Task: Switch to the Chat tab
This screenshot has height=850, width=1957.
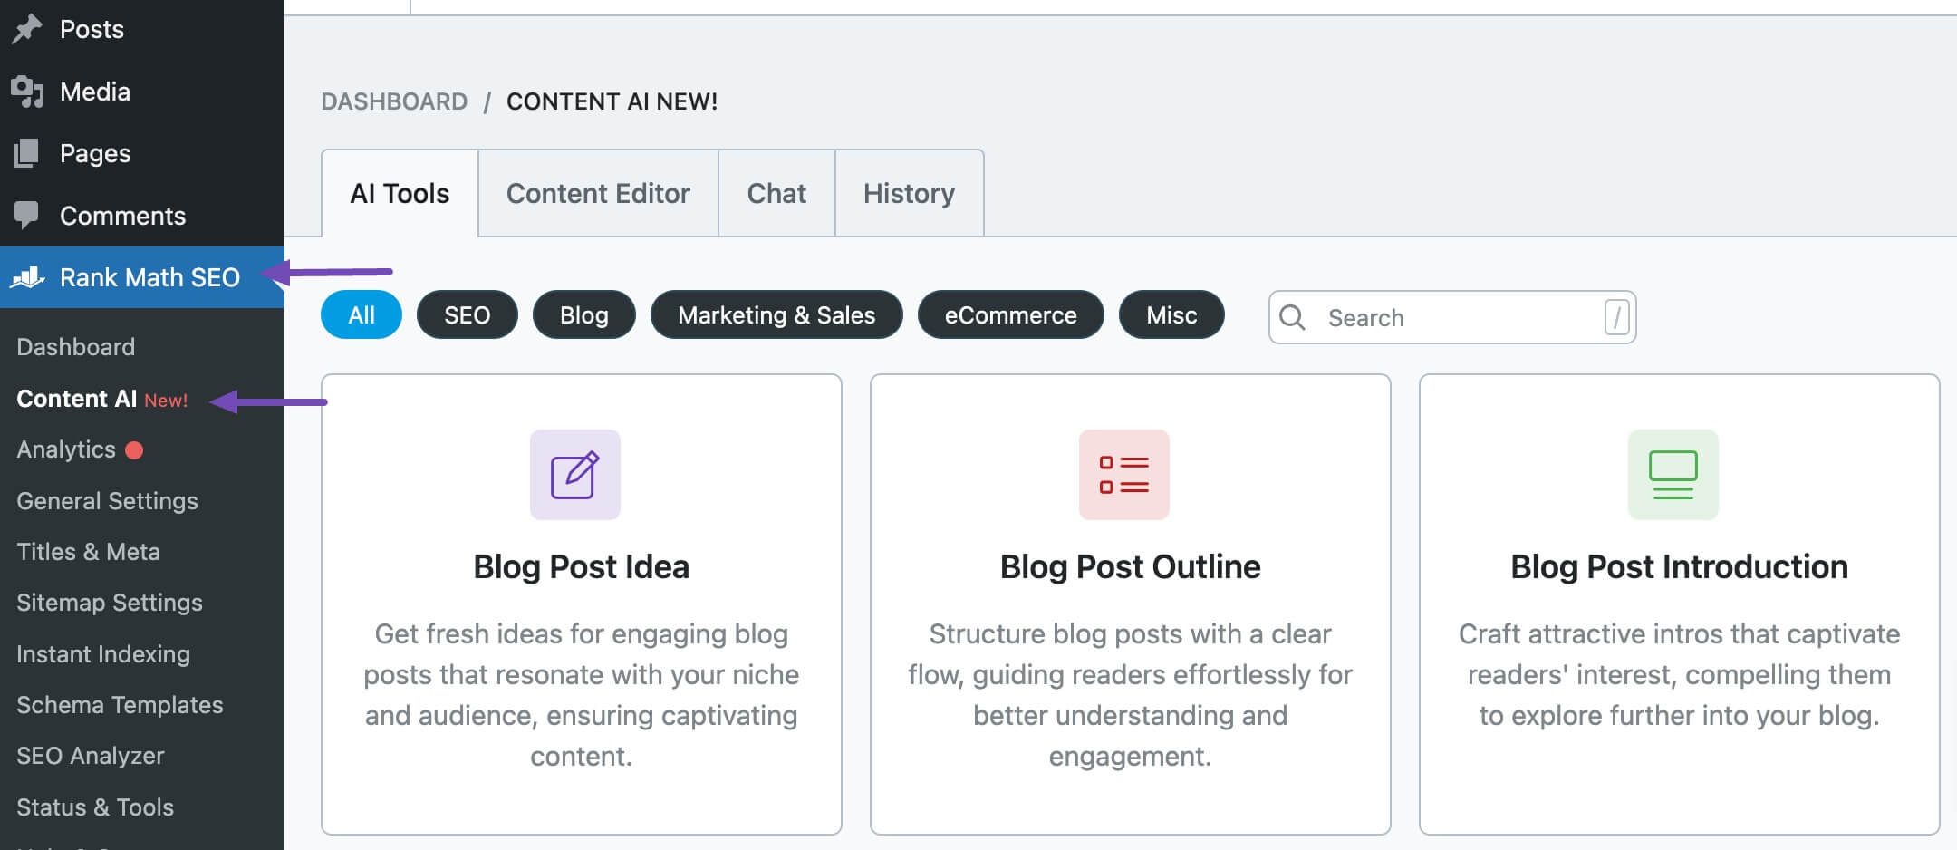Action: click(776, 193)
